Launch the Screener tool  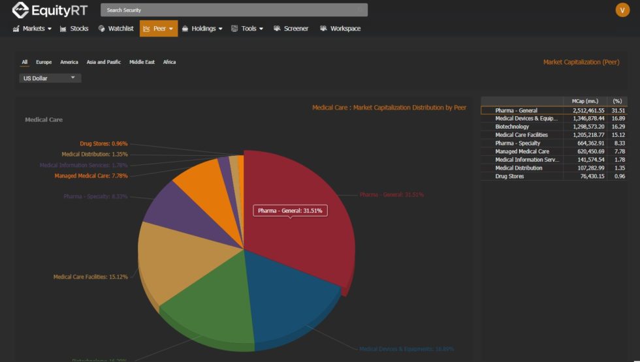[x=291, y=29]
